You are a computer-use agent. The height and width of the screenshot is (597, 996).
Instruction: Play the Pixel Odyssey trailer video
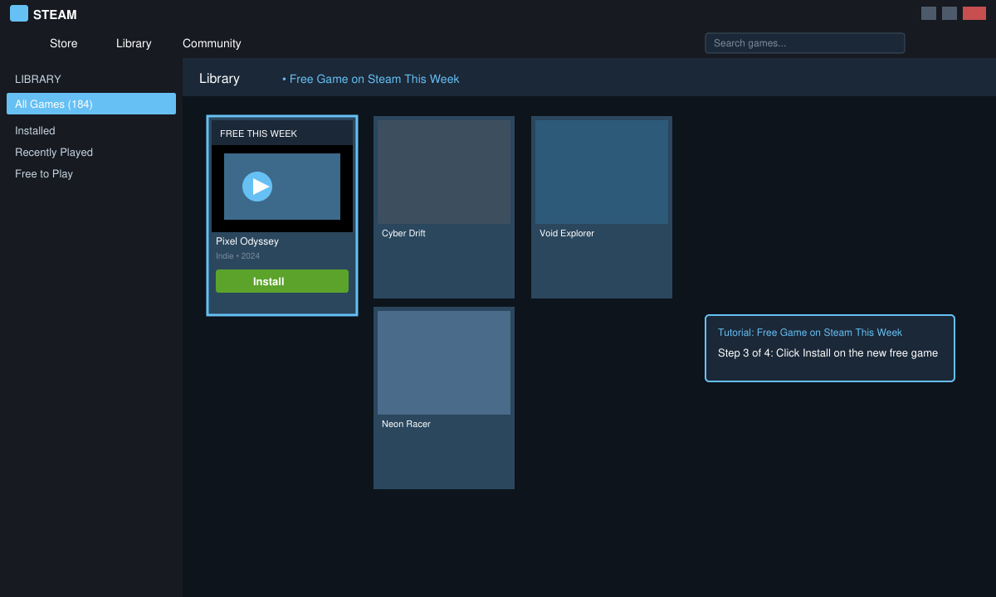257,187
